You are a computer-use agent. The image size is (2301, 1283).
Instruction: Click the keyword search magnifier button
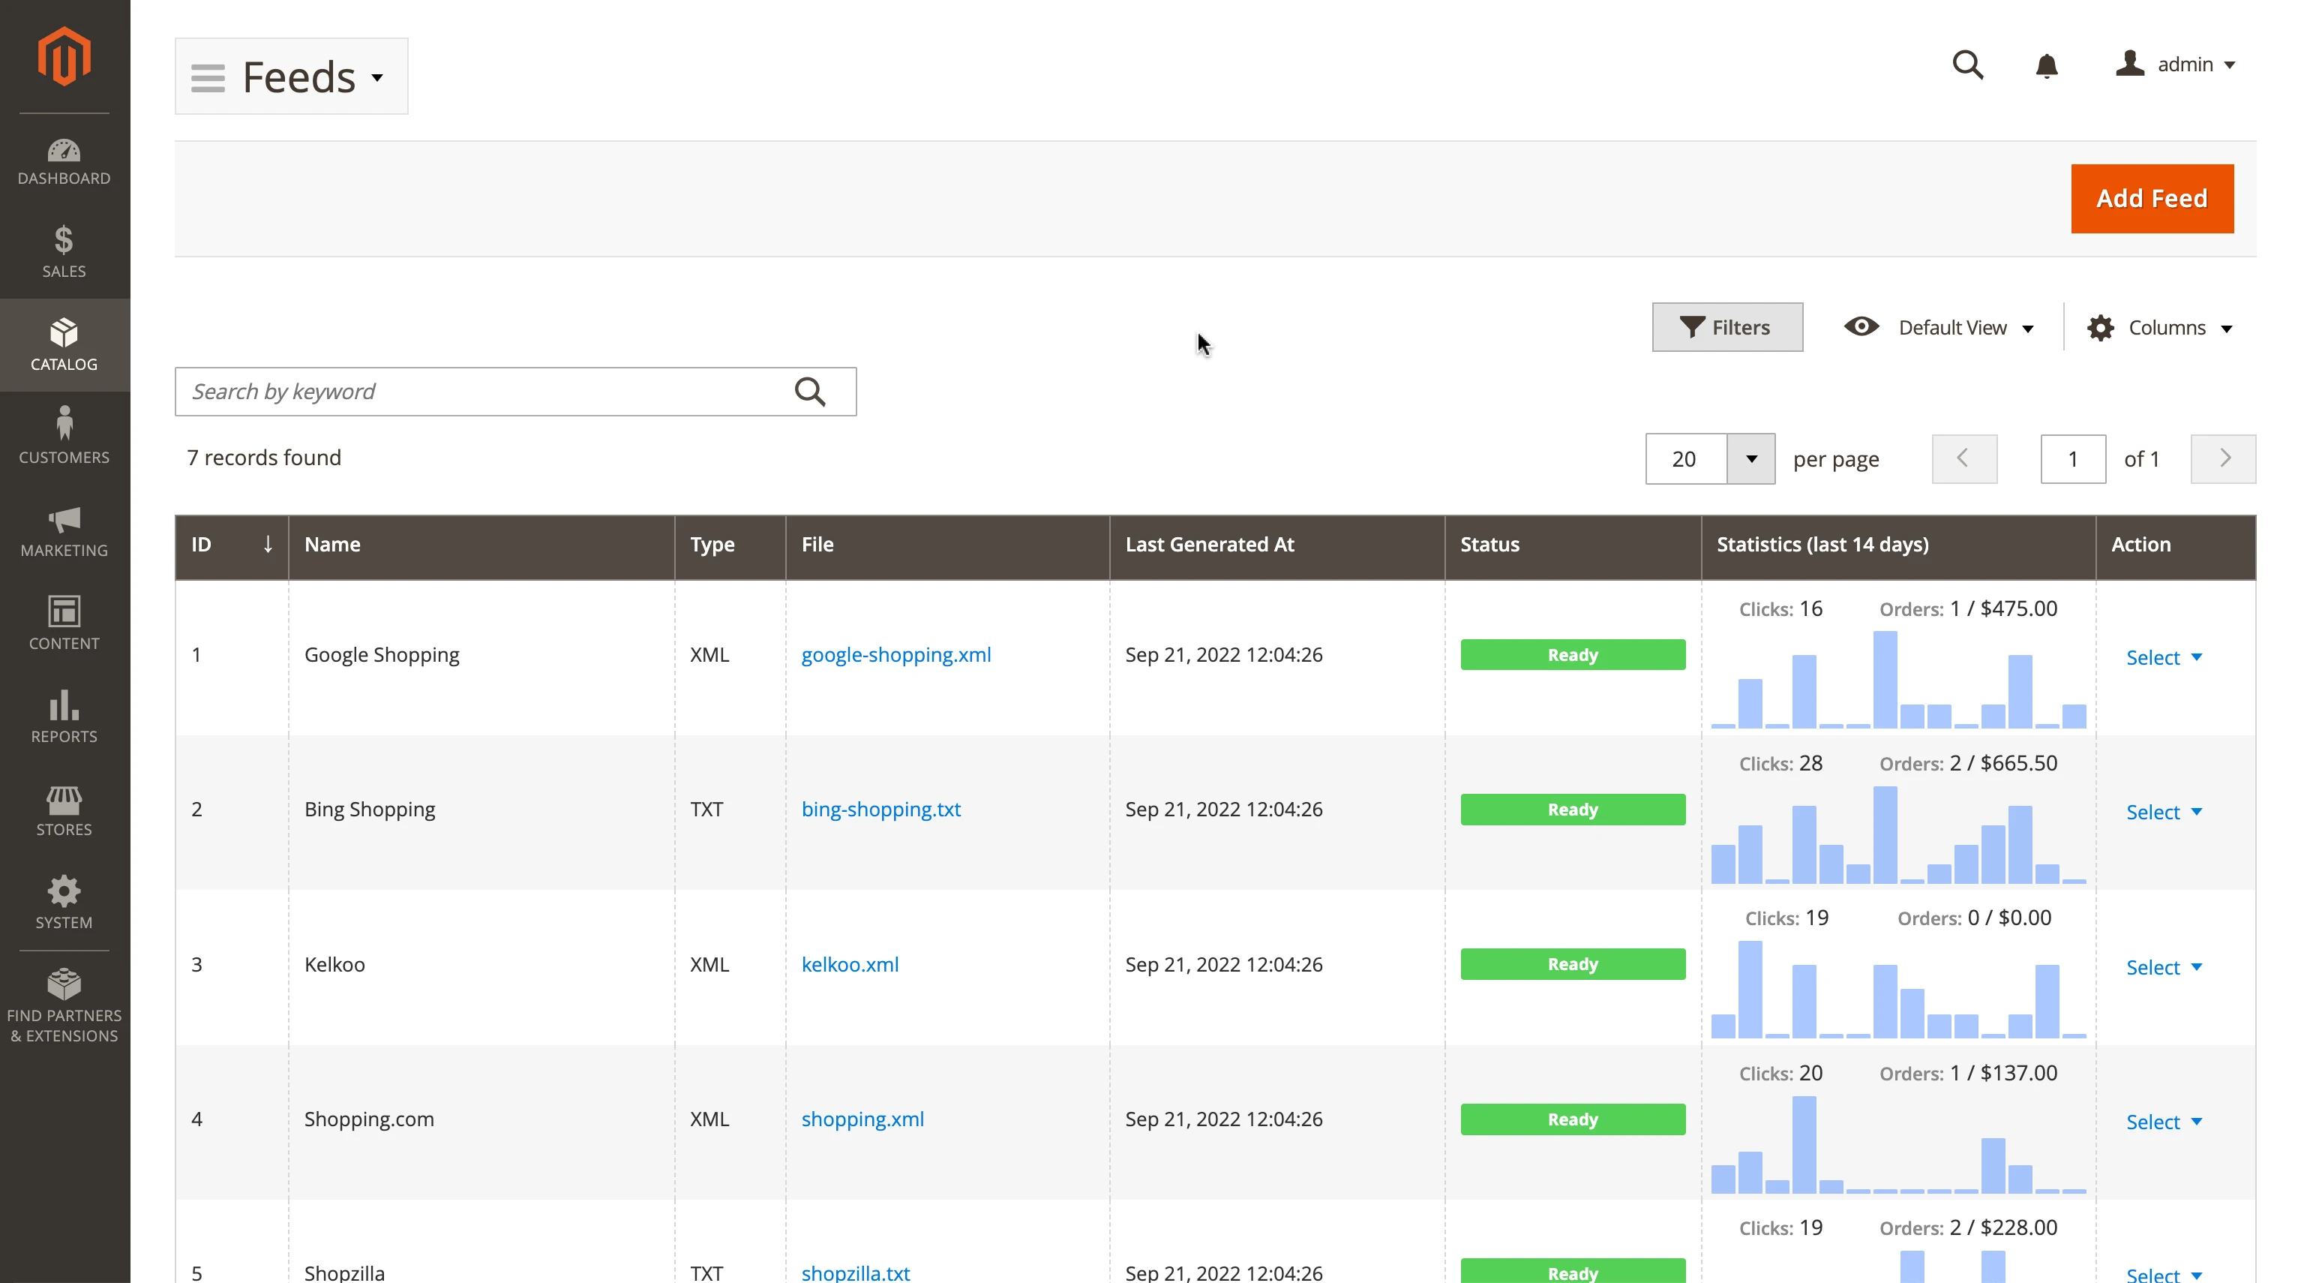coord(810,392)
